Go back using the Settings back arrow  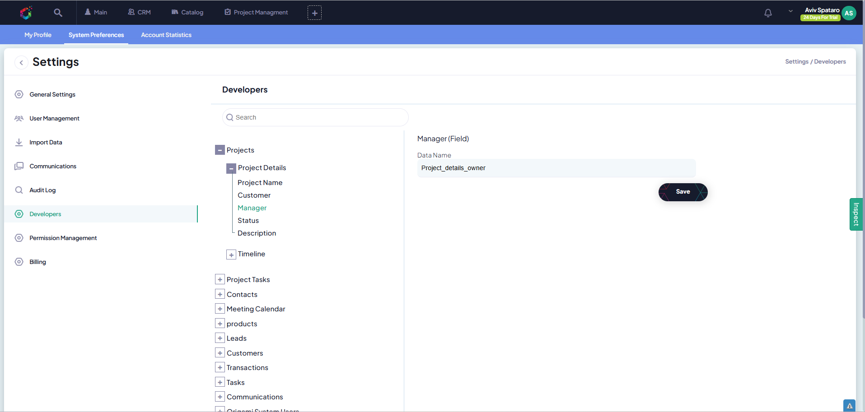coord(21,62)
